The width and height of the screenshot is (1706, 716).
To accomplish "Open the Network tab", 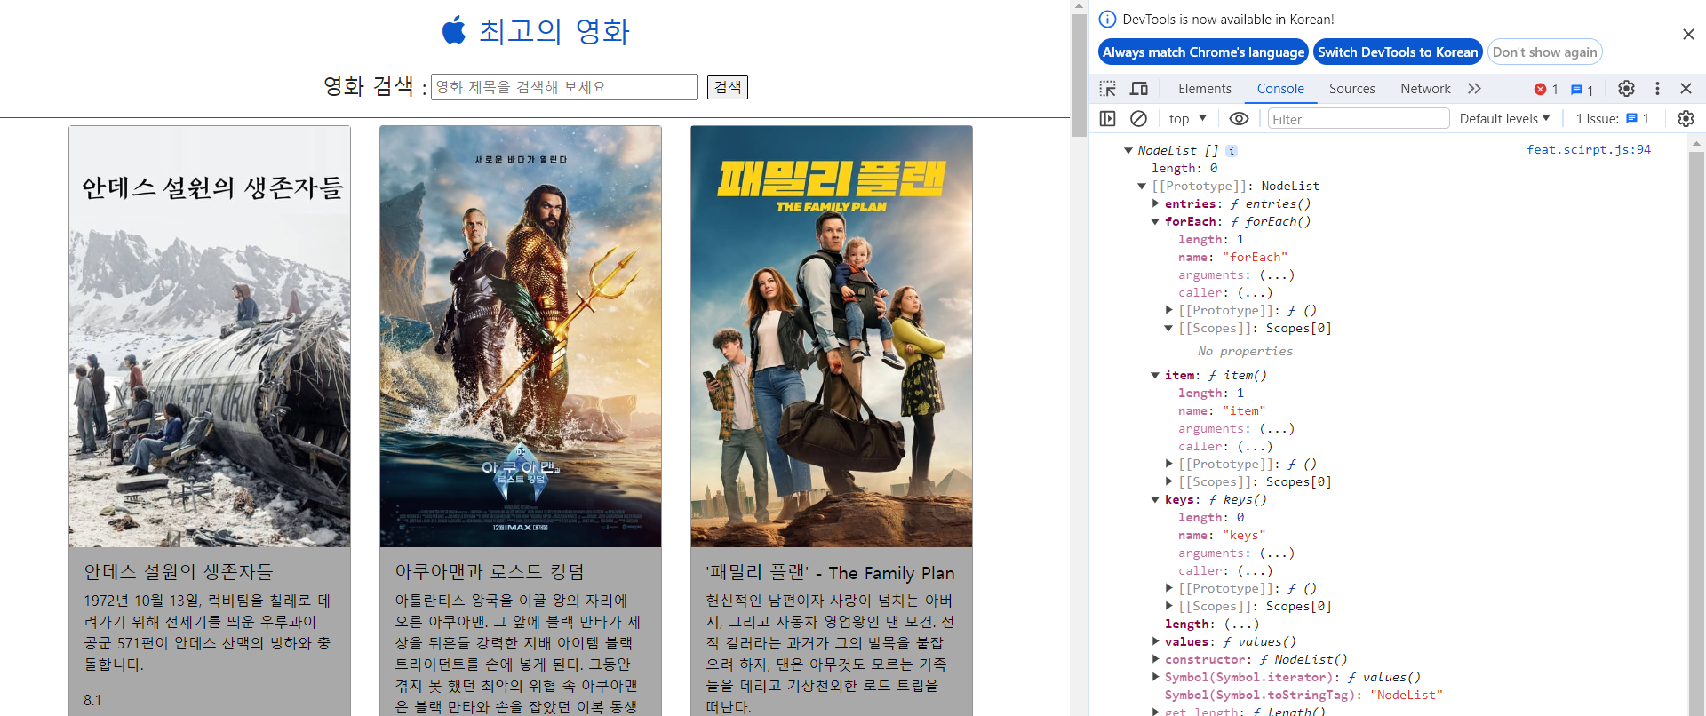I will coord(1425,88).
